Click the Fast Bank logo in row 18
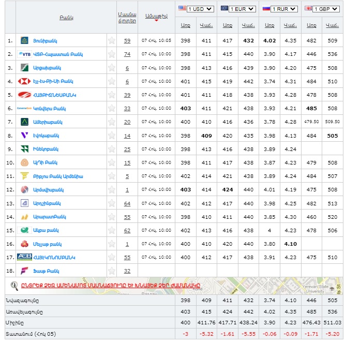Screen dimensions: 345x343 (x=24, y=271)
